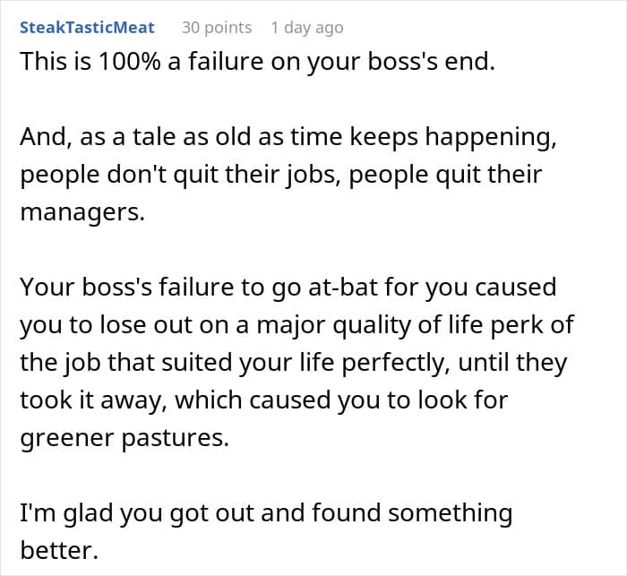
Task: Click the words 'greener pastures.'
Action: [125, 438]
